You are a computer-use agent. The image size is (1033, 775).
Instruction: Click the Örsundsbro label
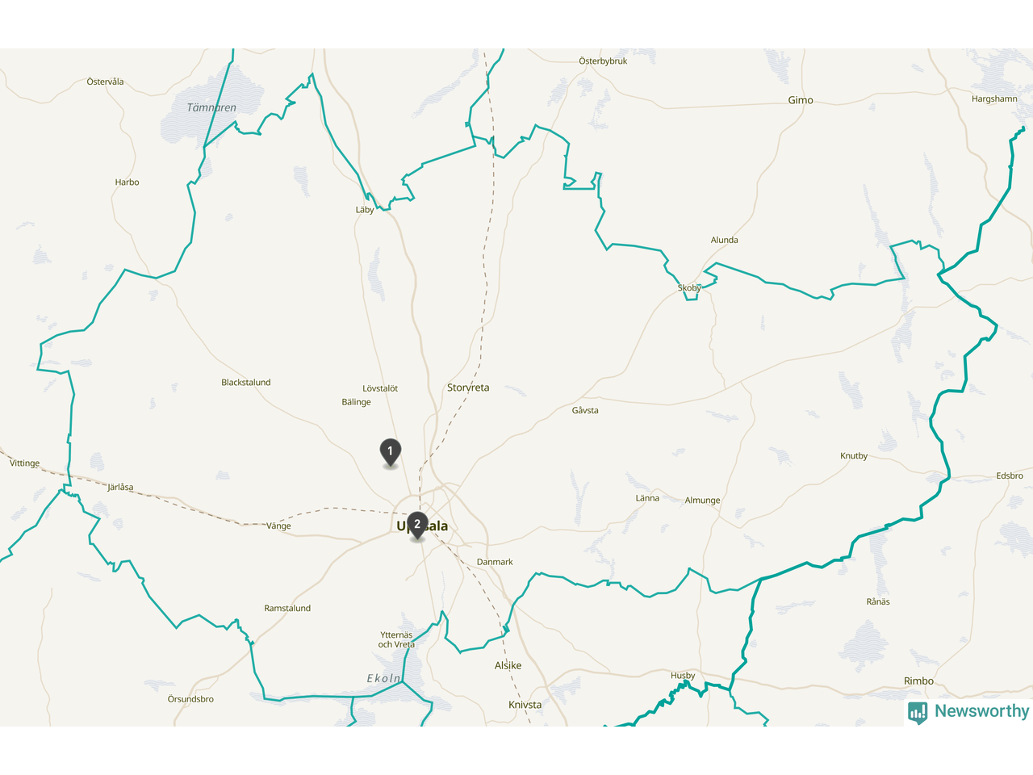[x=190, y=699]
